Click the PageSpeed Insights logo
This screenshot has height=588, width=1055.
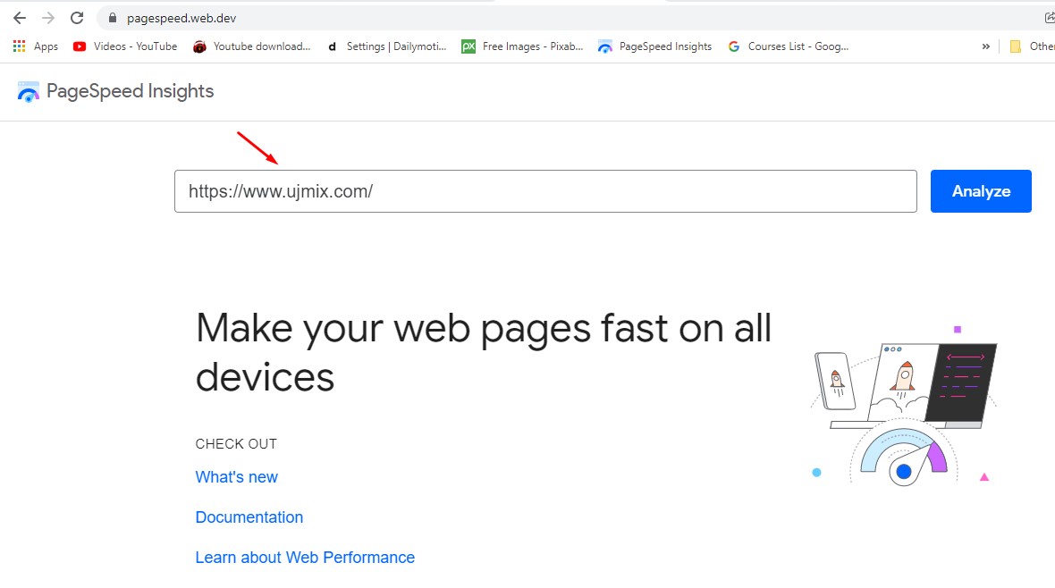point(29,91)
